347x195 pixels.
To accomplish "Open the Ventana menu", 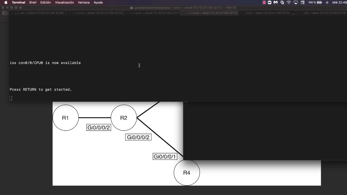I will [84, 2].
